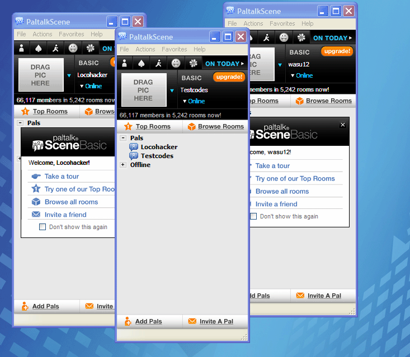410x357 pixels.
Task: Click Take a tour link in wasu12 window
Action: click(x=272, y=166)
